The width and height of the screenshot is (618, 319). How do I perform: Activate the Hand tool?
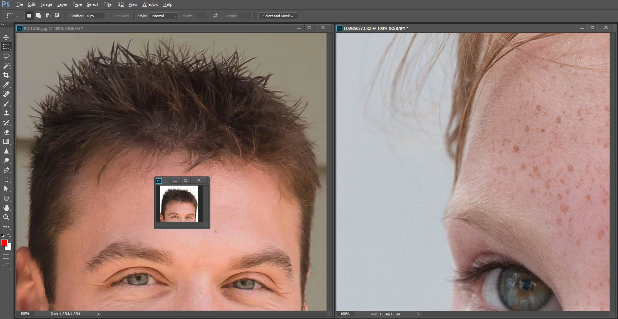(x=6, y=208)
